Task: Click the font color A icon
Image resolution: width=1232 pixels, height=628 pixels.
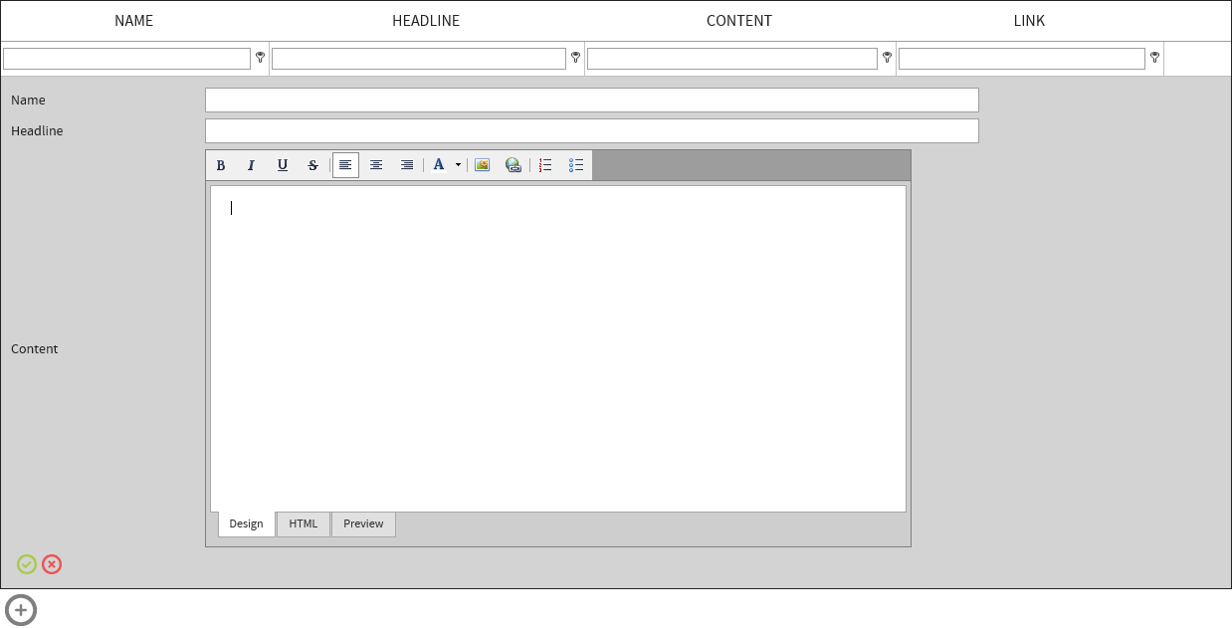Action: (438, 165)
